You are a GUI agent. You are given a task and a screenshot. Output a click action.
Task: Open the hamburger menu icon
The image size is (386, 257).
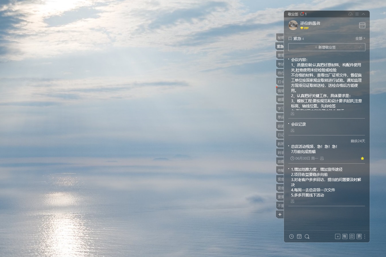(357, 14)
